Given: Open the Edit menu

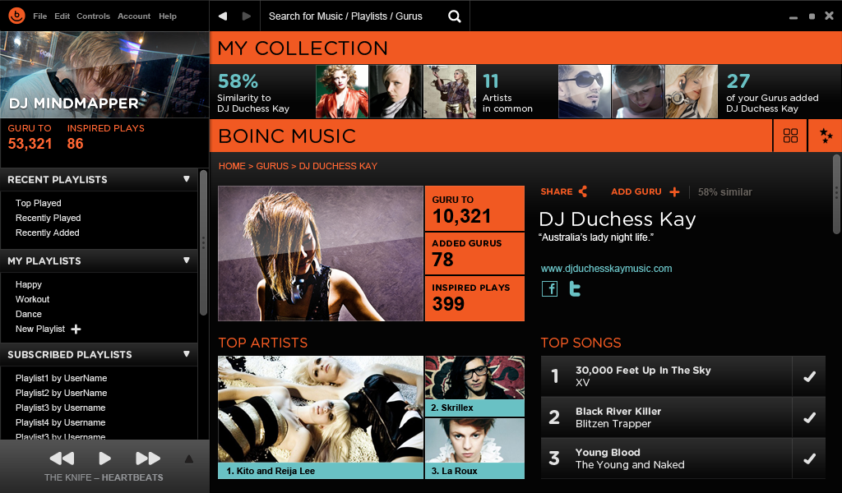Looking at the screenshot, I should (x=62, y=16).
